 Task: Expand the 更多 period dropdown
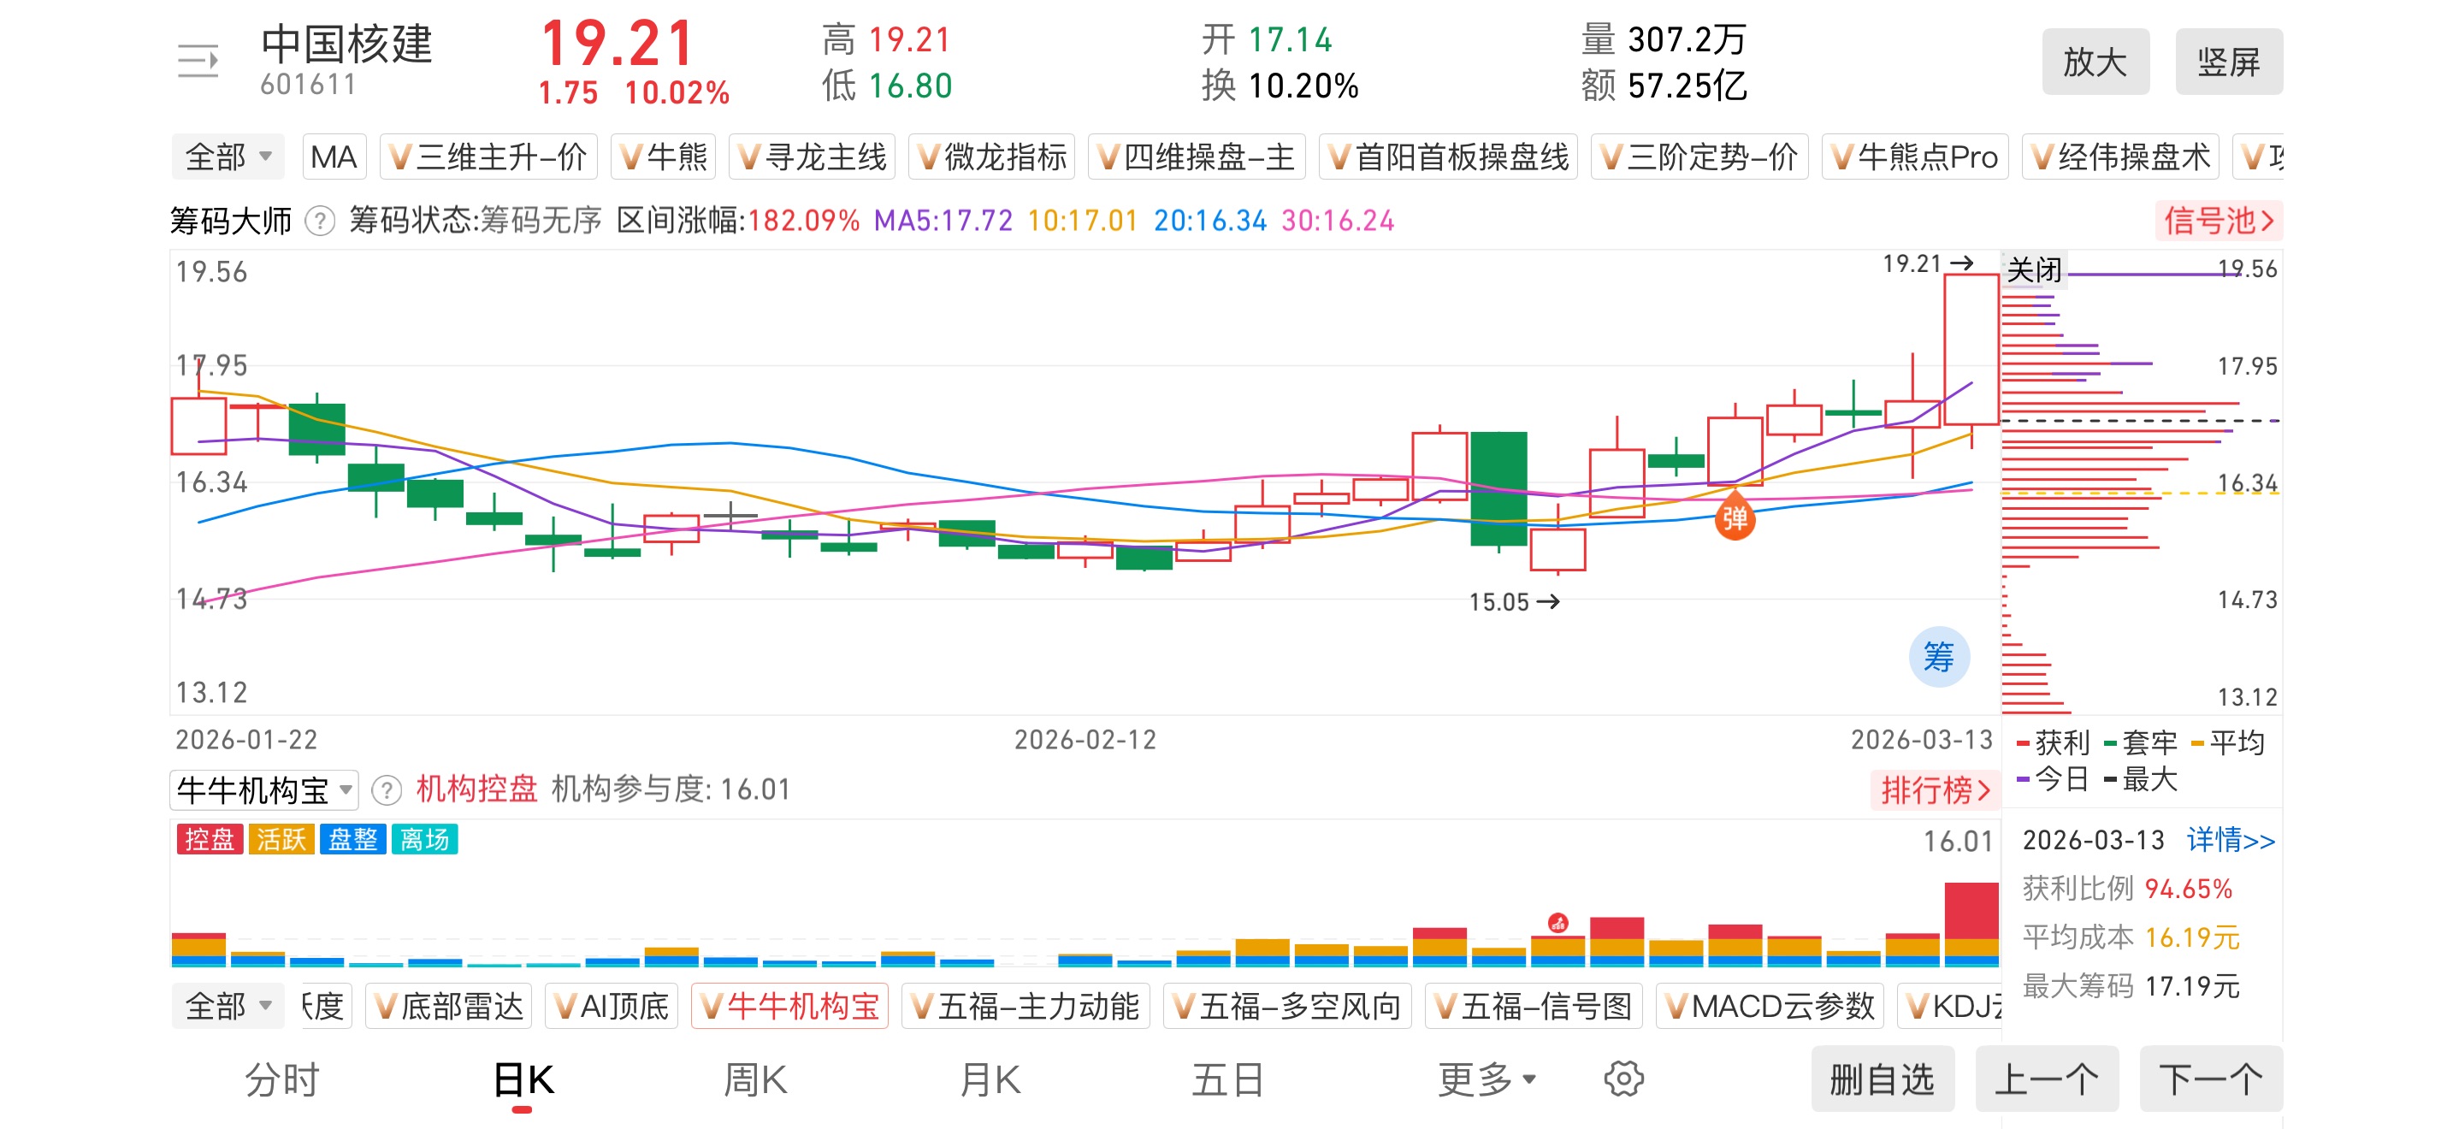1486,1079
